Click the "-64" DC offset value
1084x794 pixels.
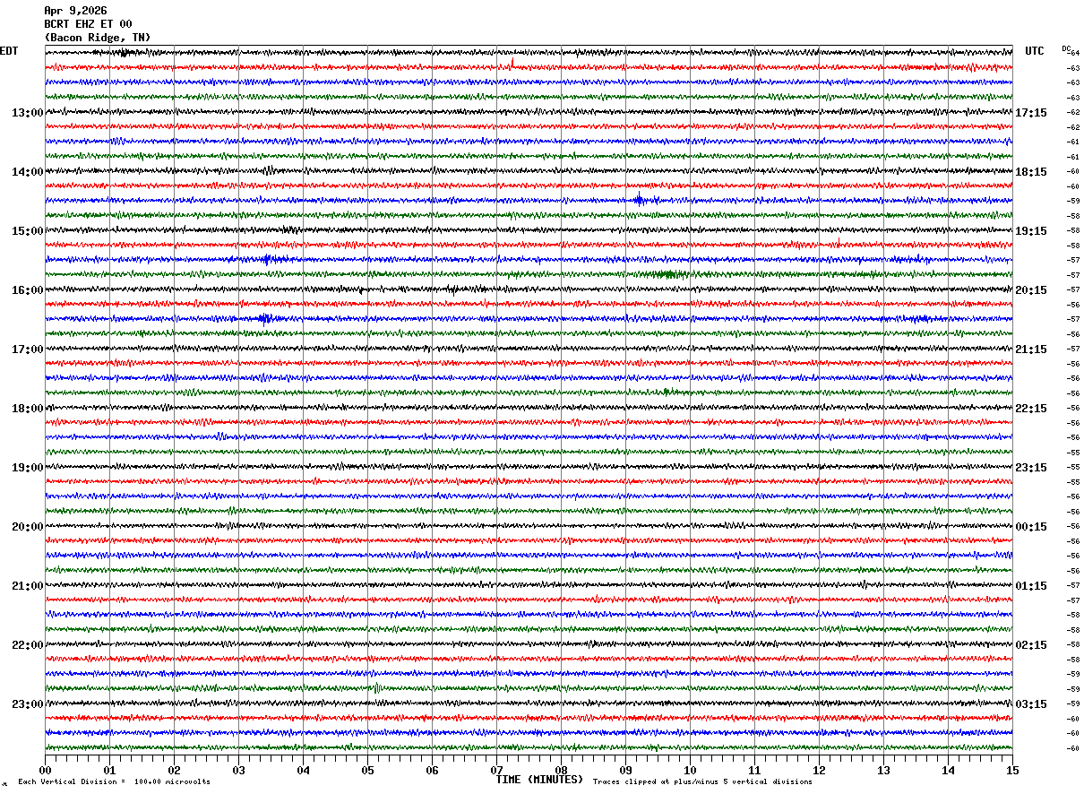[1073, 53]
